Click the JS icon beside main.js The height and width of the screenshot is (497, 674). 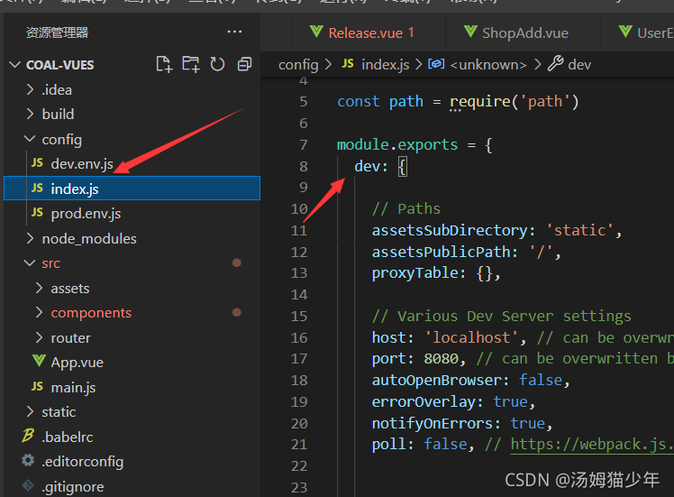tap(38, 386)
